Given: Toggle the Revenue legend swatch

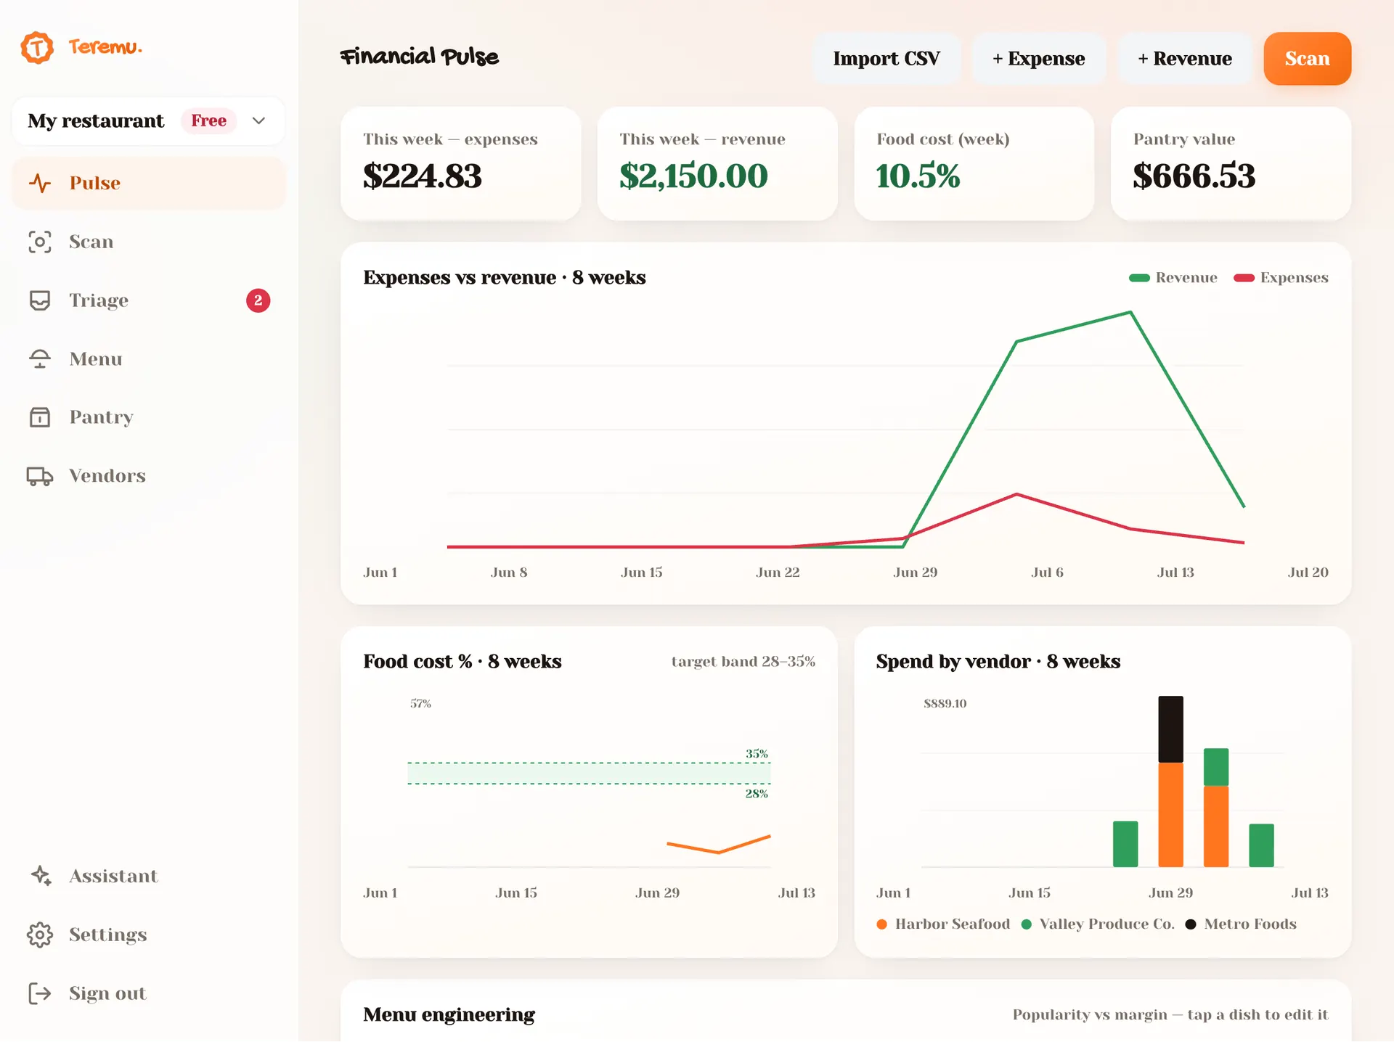Looking at the screenshot, I should pyautogui.click(x=1139, y=278).
